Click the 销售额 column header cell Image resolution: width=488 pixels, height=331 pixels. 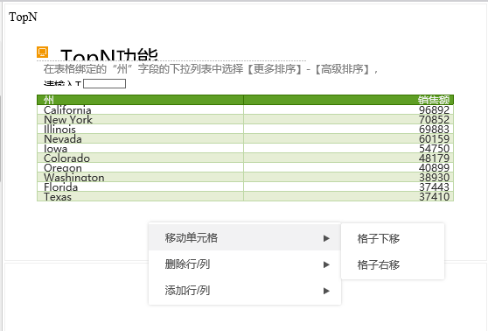pos(349,100)
